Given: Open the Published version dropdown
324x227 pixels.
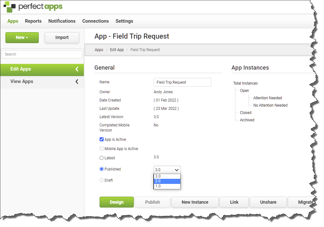Looking at the screenshot, I should (167, 170).
